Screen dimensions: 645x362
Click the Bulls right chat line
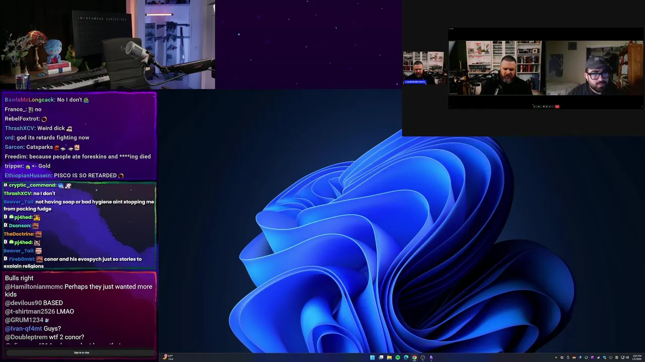[x=19, y=278]
